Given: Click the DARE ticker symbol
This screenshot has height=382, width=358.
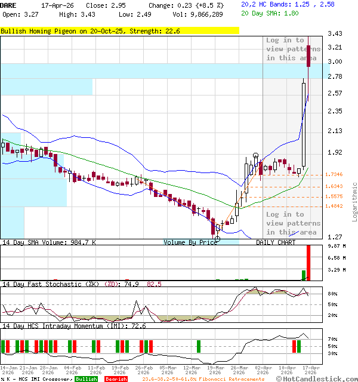Looking at the screenshot, I should click(9, 5).
